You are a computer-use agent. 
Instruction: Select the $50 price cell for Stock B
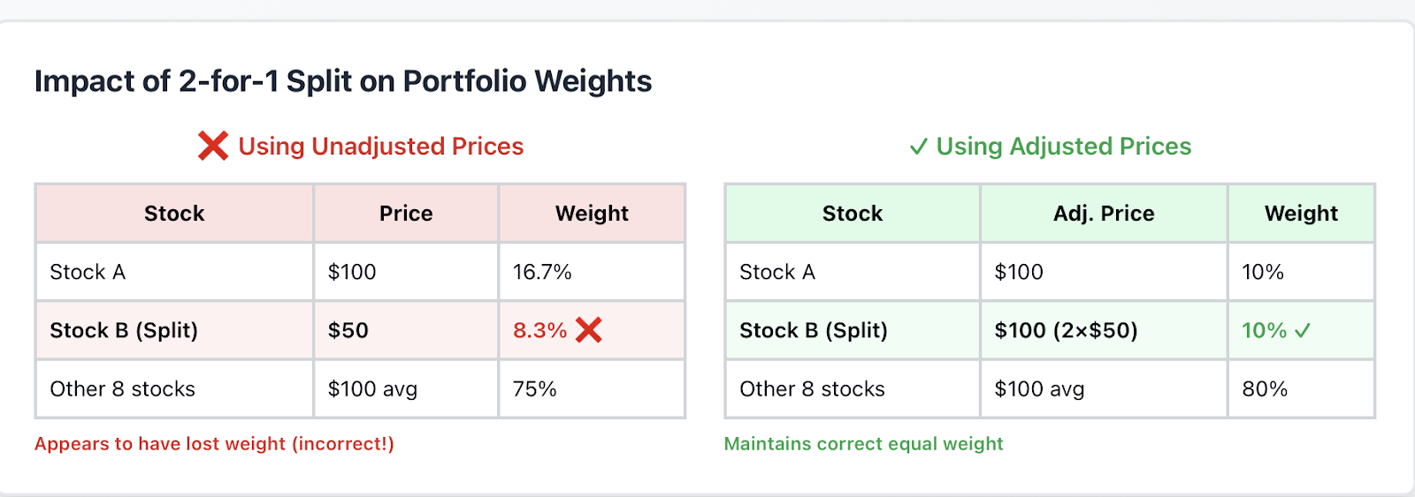coord(406,330)
